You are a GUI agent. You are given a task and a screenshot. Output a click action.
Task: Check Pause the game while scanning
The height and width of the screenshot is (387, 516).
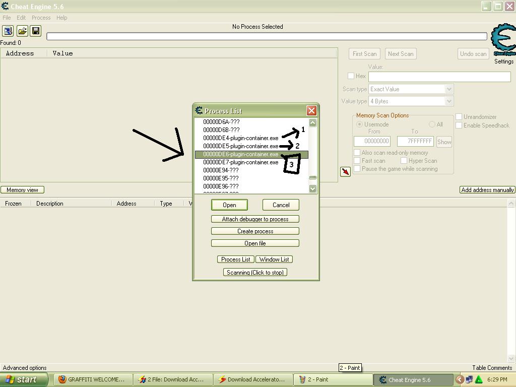[357, 169]
